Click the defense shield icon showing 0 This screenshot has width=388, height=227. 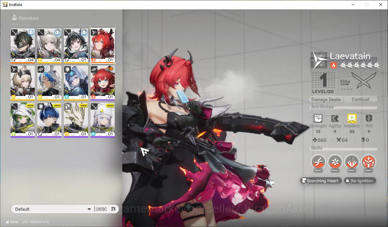pyautogui.click(x=363, y=140)
